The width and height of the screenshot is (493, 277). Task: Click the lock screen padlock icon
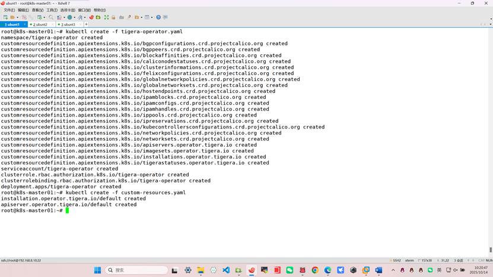coord(113,17)
